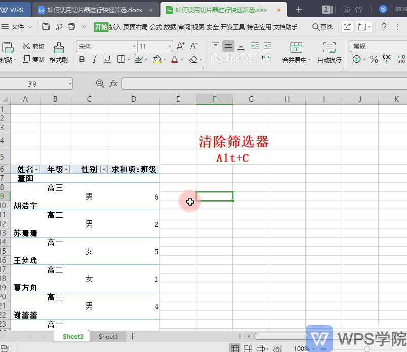Viewport: 407px width, 352px height.
Task: Open a new document tab with plus
Action: 299,10
